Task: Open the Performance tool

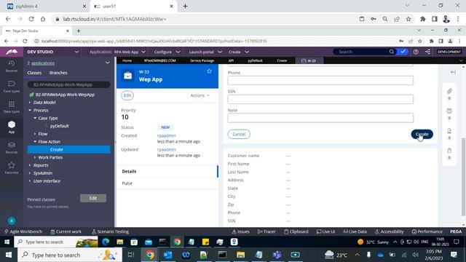Action: click(x=427, y=231)
